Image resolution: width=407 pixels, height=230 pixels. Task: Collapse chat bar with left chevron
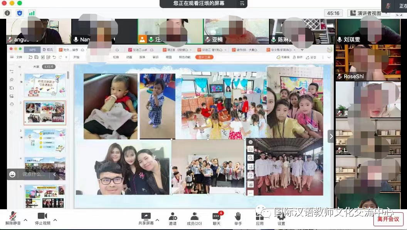(x=54, y=174)
